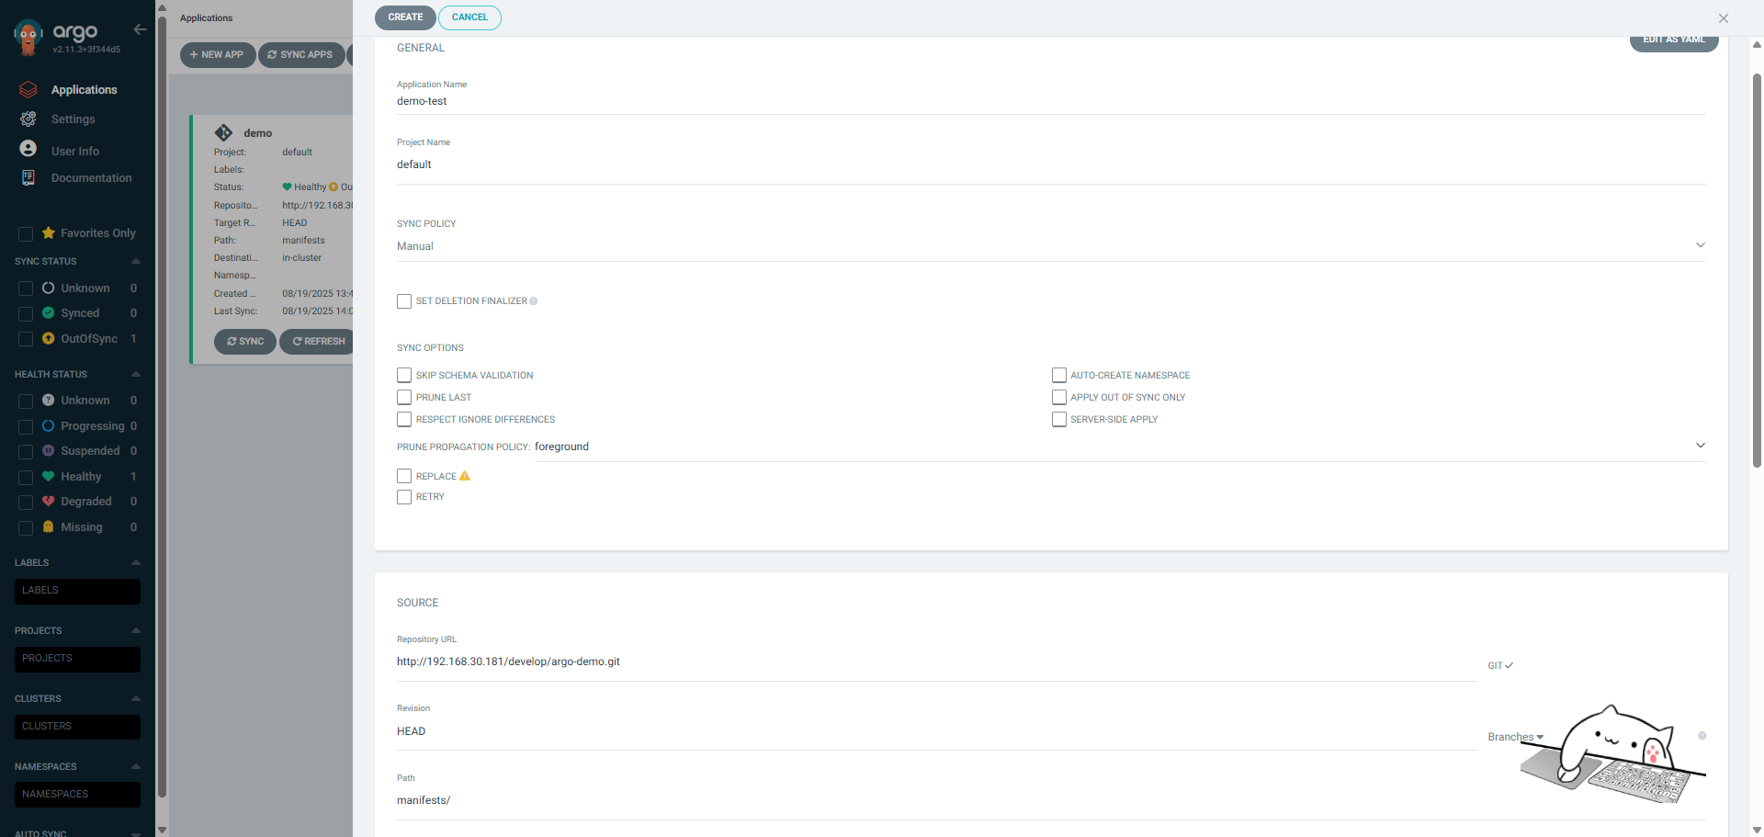This screenshot has height=837, width=1764.
Task: Collapse the Projects filter section
Action: pyautogui.click(x=136, y=630)
